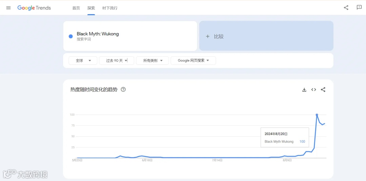The height and width of the screenshot is (181, 366).
Task: Click the plus icon on 比较 card
Action: [x=207, y=36]
